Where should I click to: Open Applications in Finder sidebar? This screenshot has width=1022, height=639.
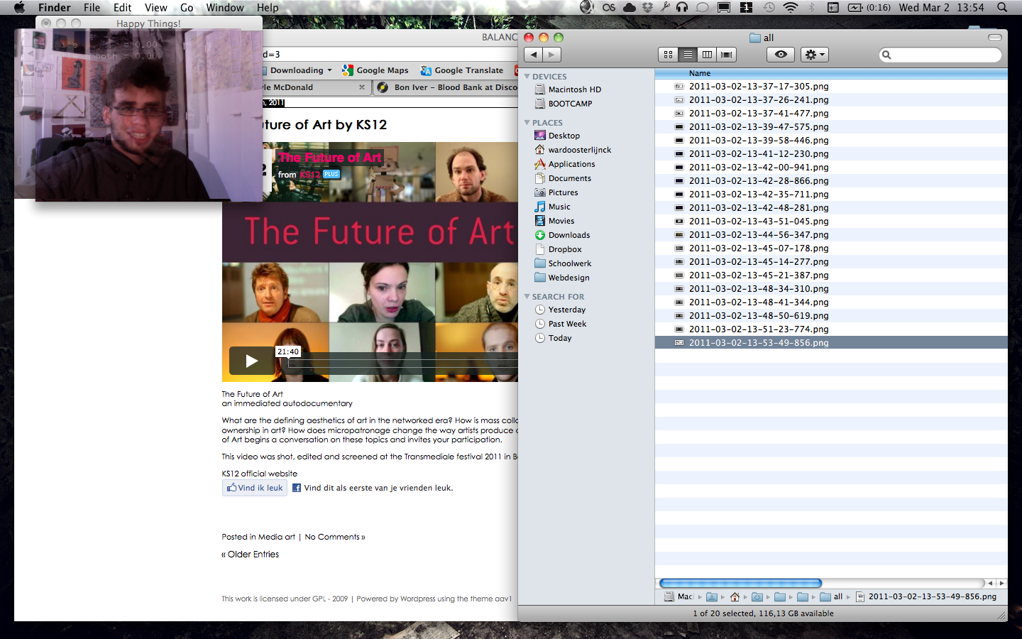tap(571, 164)
